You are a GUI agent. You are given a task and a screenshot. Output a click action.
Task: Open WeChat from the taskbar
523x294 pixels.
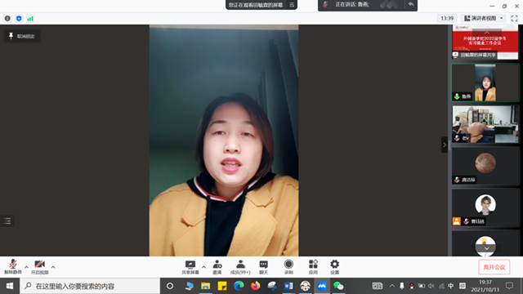(338, 286)
